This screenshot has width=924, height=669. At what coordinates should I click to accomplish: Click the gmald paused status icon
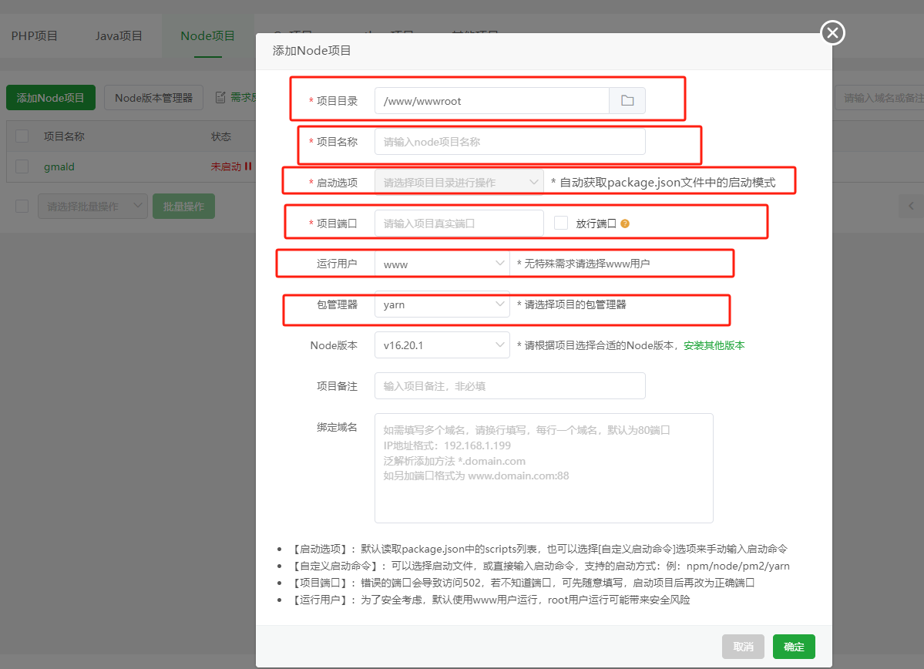point(248,166)
